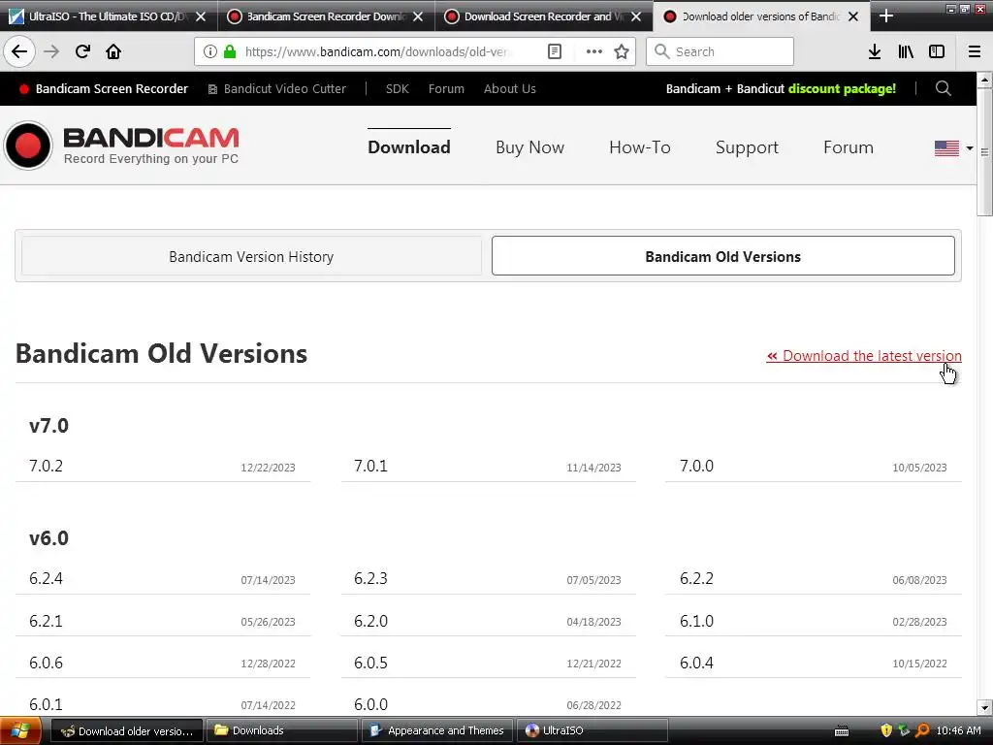The height and width of the screenshot is (745, 993).
Task: Open Bandicut Video Cutter link
Action: click(x=277, y=88)
